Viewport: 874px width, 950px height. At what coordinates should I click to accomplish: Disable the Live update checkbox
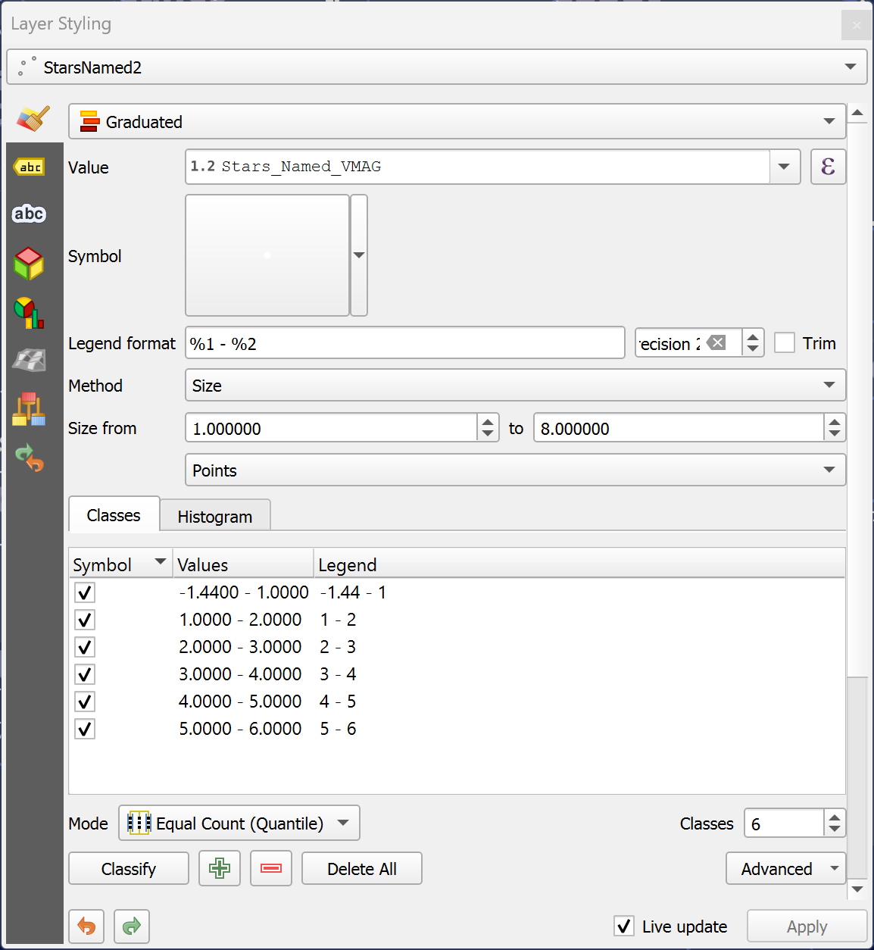pyautogui.click(x=624, y=926)
